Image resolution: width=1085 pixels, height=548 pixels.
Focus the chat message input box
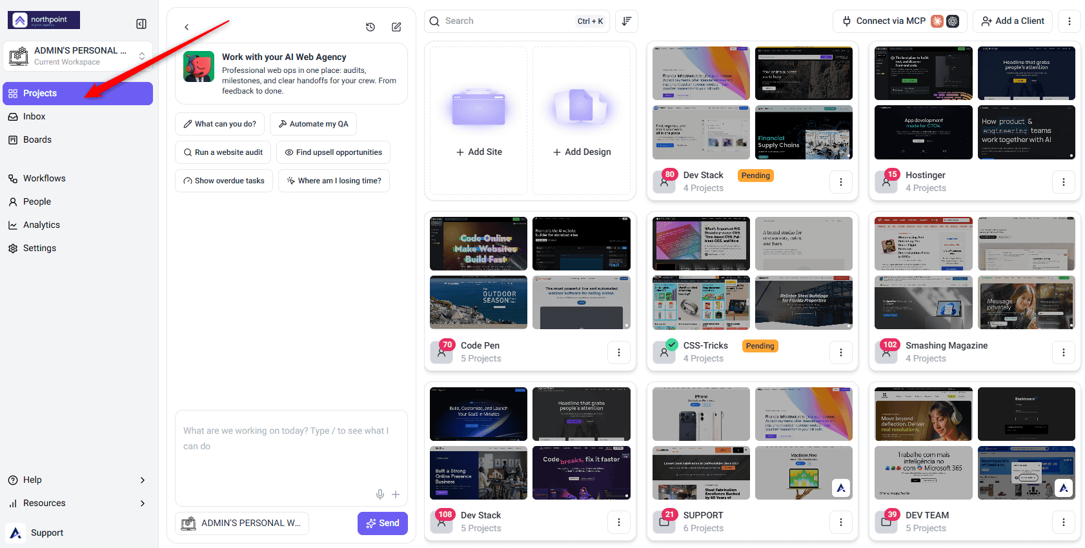(x=291, y=458)
